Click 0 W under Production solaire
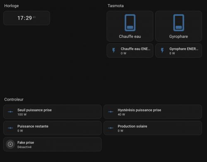This screenshot has width=207, height=162. coord(120,131)
